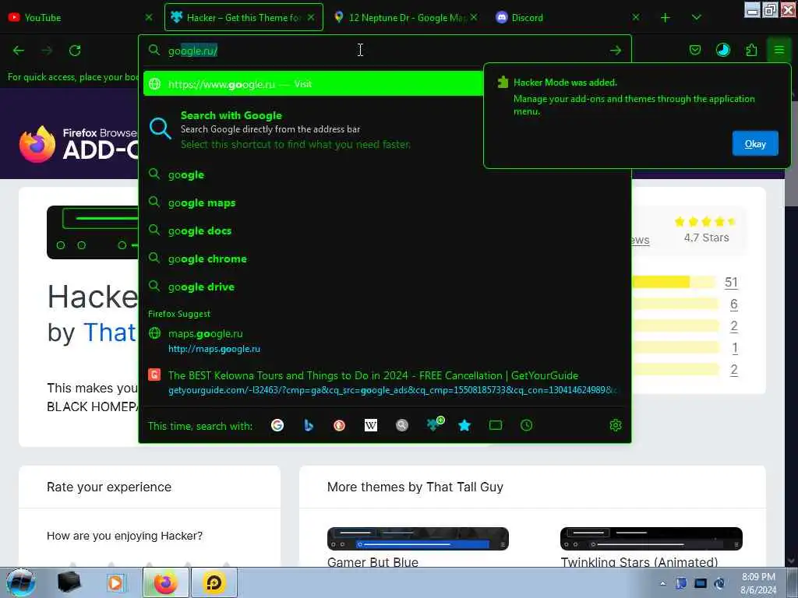The image size is (798, 598).
Task: Open the black box taskbar app
Action: coord(69,582)
